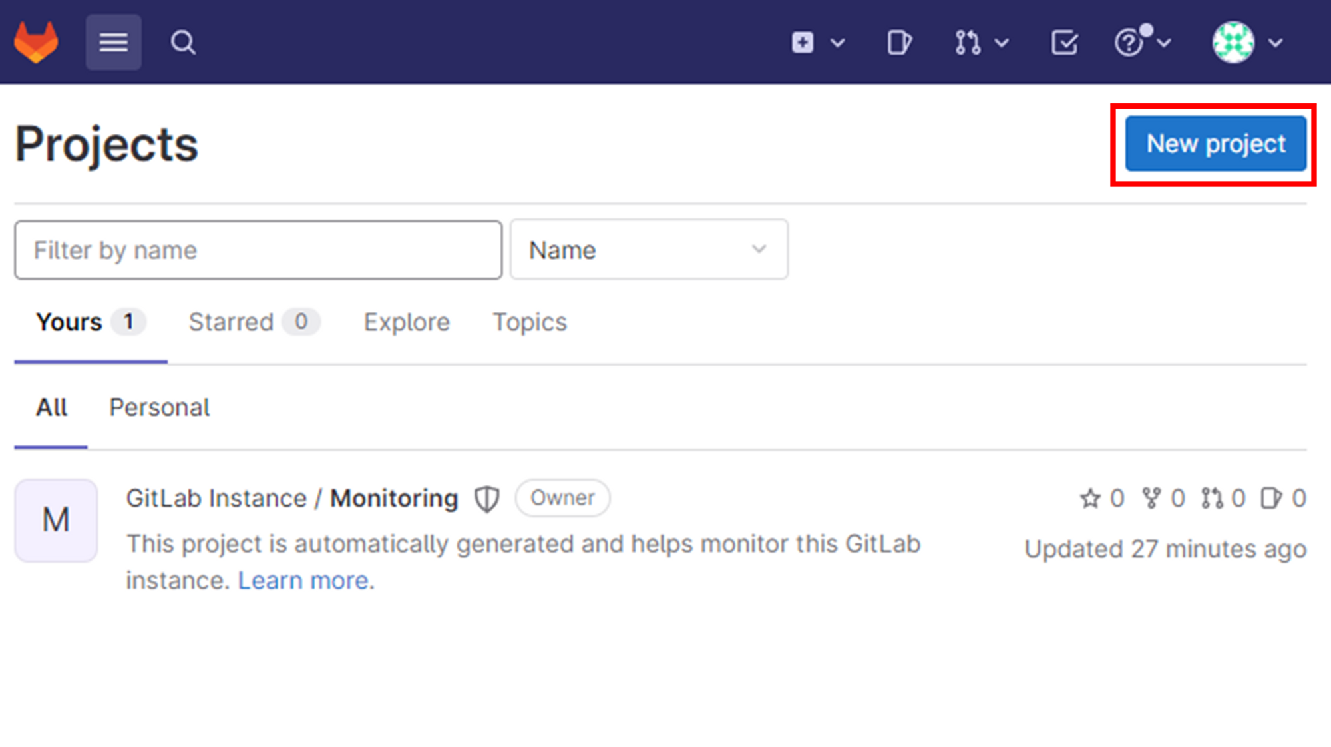Expand the chevron next to plus icon
Viewport: 1331px width, 747px height.
pos(838,43)
